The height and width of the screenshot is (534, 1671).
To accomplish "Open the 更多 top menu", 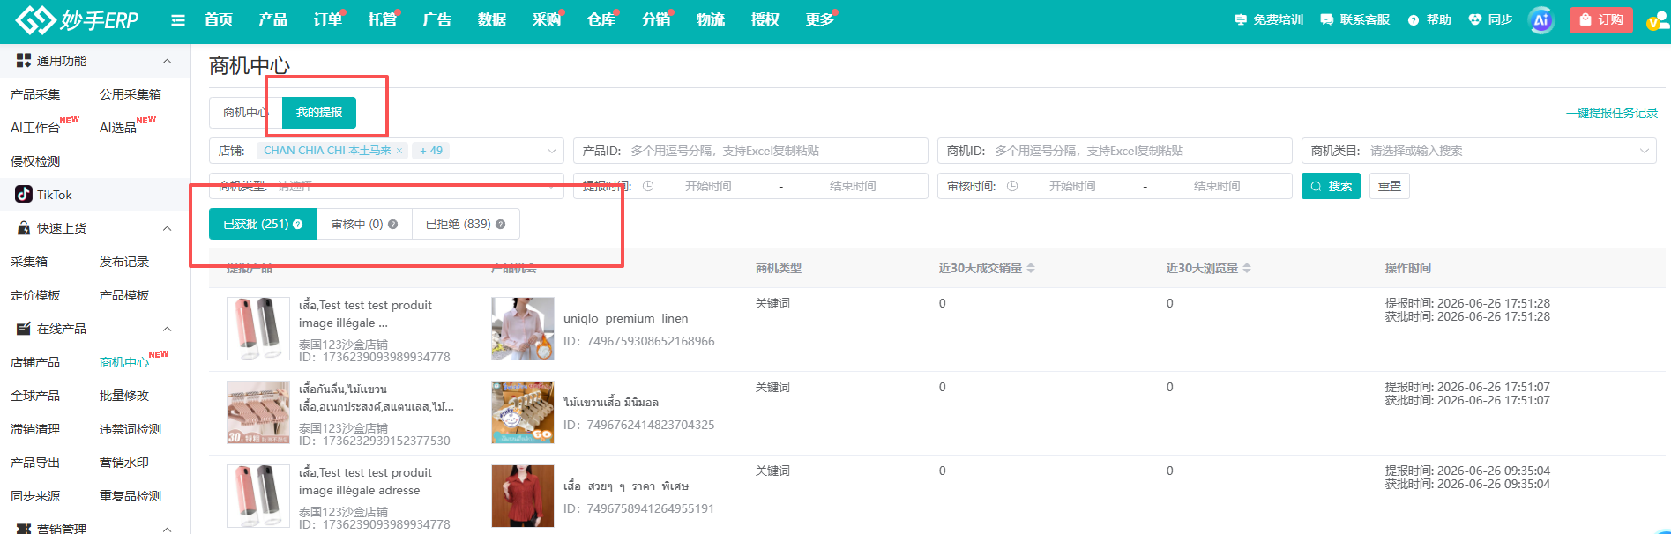I will point(820,19).
